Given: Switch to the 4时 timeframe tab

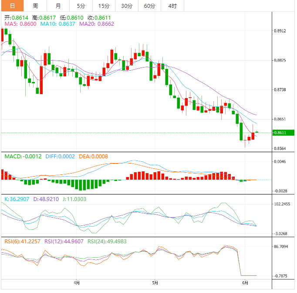Looking at the screenshot, I should pos(172,6).
